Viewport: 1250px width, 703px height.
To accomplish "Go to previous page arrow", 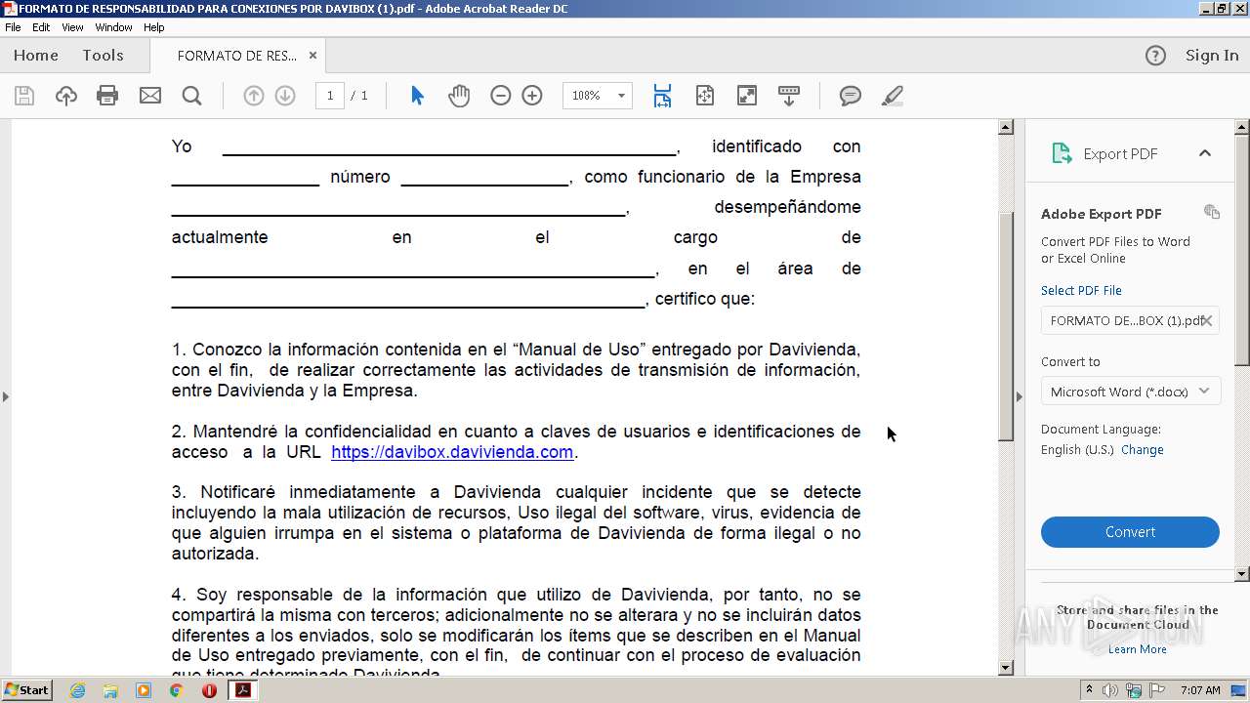I will tap(253, 96).
